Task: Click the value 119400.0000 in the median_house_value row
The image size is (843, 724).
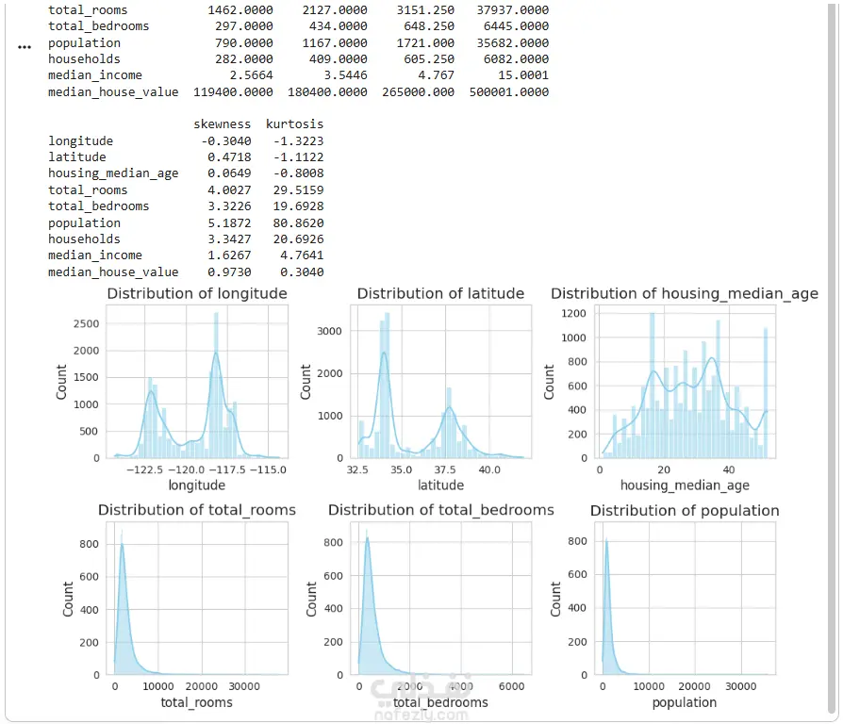Action: 233,91
